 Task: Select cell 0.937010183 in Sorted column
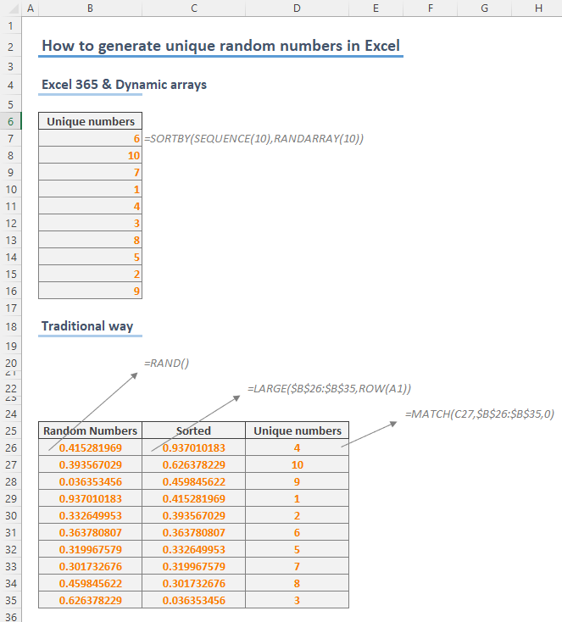coord(193,447)
